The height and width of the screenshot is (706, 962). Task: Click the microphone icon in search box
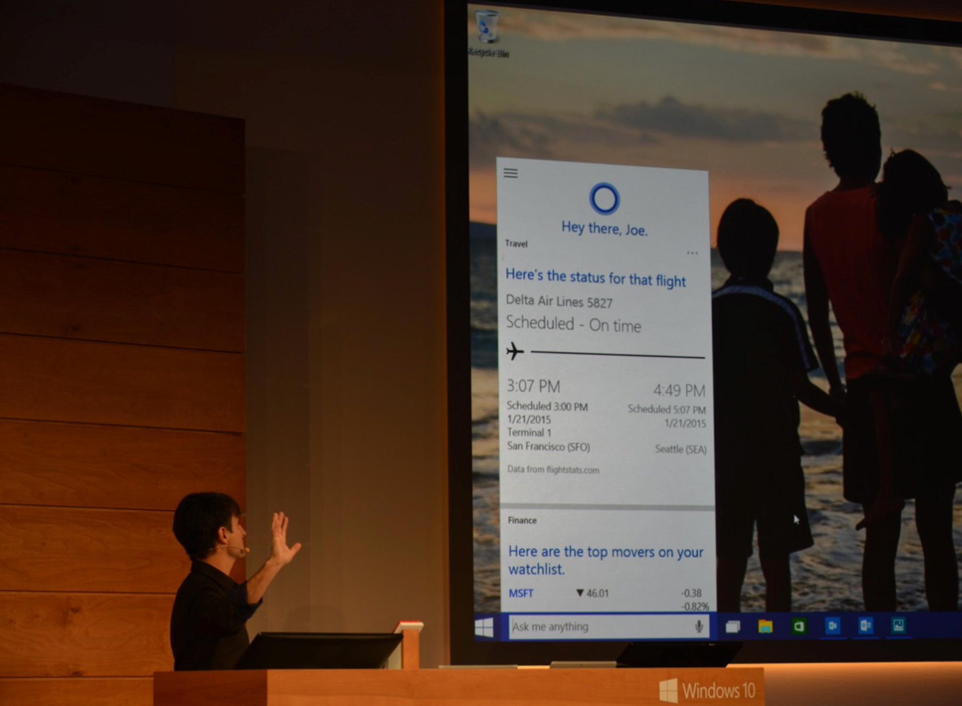(699, 626)
